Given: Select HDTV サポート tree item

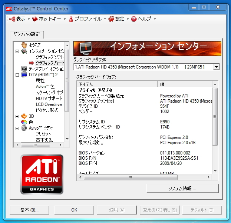Looking at the screenshot, I should [49, 98].
